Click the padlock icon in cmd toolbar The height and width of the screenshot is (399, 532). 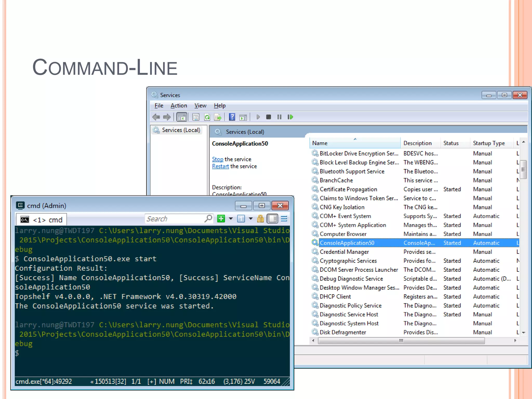pos(260,219)
